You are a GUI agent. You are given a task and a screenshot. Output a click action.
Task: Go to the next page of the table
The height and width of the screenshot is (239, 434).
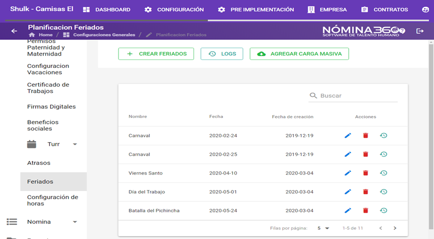[x=395, y=228]
